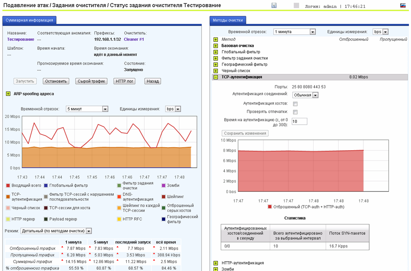Expand the Глобальный фильтр method

point(216,52)
